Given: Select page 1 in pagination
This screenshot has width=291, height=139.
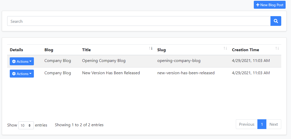Looking at the screenshot, I should pyautogui.click(x=262, y=124).
